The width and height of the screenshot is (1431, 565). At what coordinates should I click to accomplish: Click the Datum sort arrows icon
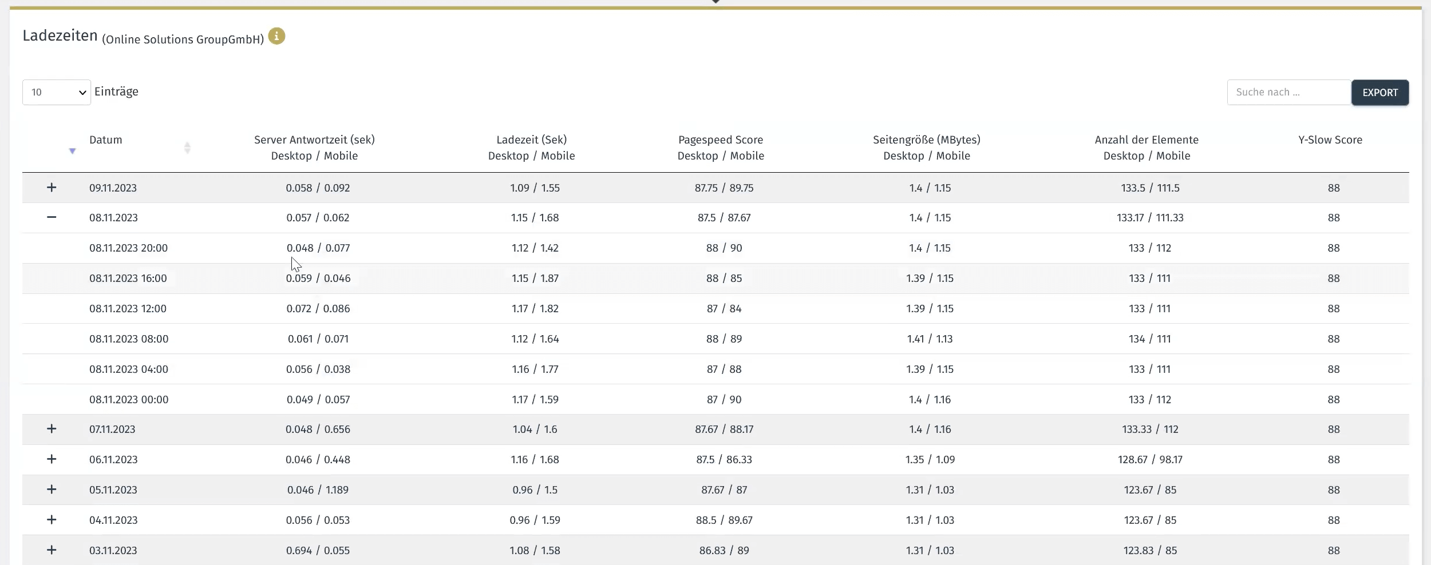[187, 148]
